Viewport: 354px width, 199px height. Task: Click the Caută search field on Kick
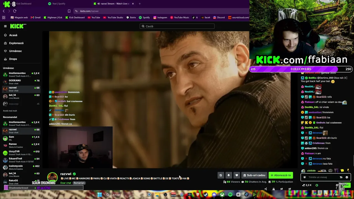177,26
